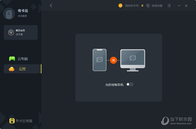This screenshot has width=196, height=129.
Task: Minimize the window
Action: pos(179,6)
